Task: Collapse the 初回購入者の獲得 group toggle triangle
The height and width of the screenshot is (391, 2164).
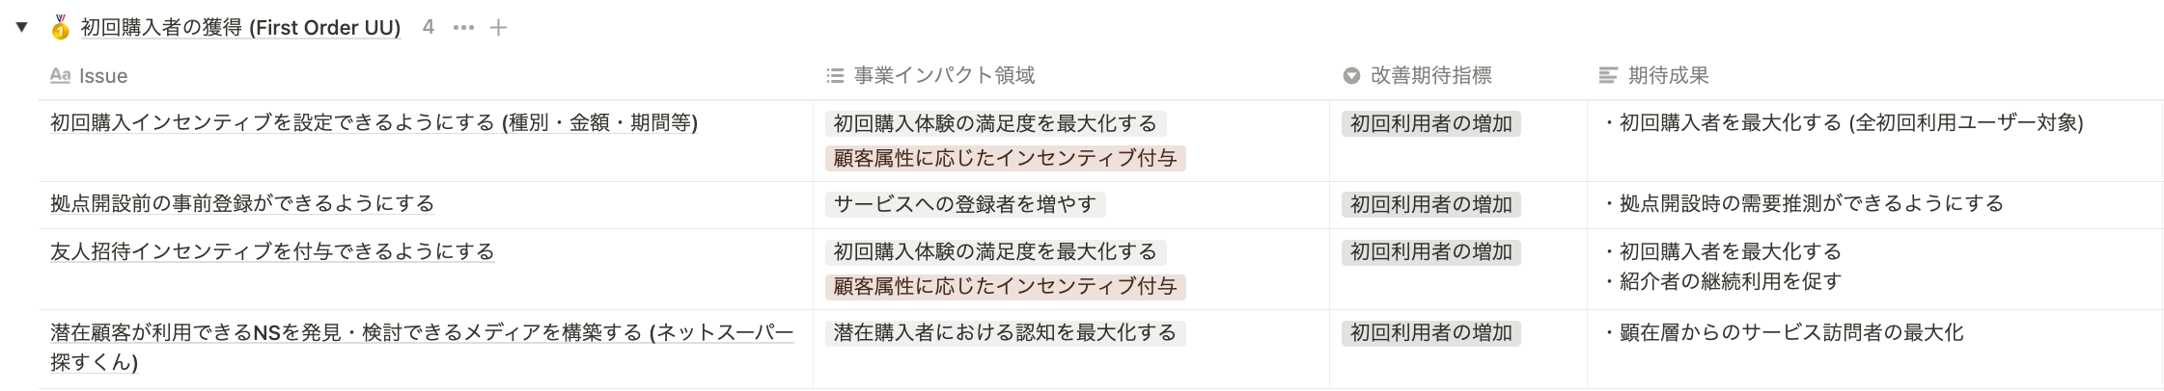Action: 21,27
